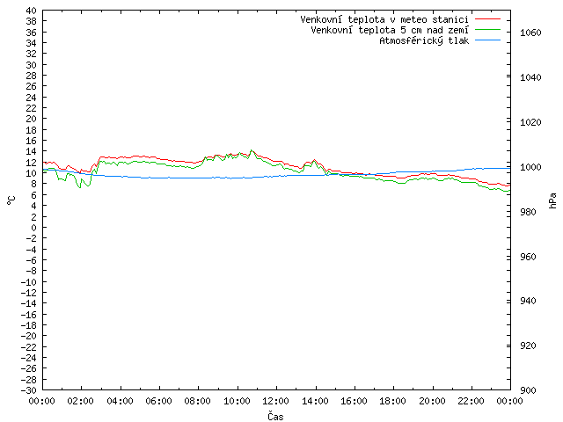This screenshot has width=563, height=422.
Task: Click the green curve's lowest dip near 02:00
Action: click(80, 187)
